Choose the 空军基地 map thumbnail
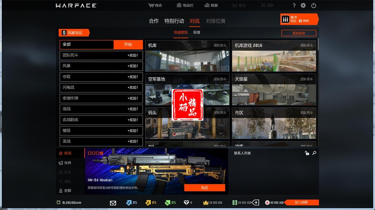 pyautogui.click(x=187, y=90)
